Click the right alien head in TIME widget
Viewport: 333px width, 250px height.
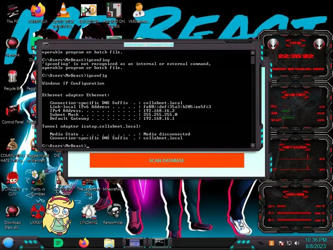[319, 44]
